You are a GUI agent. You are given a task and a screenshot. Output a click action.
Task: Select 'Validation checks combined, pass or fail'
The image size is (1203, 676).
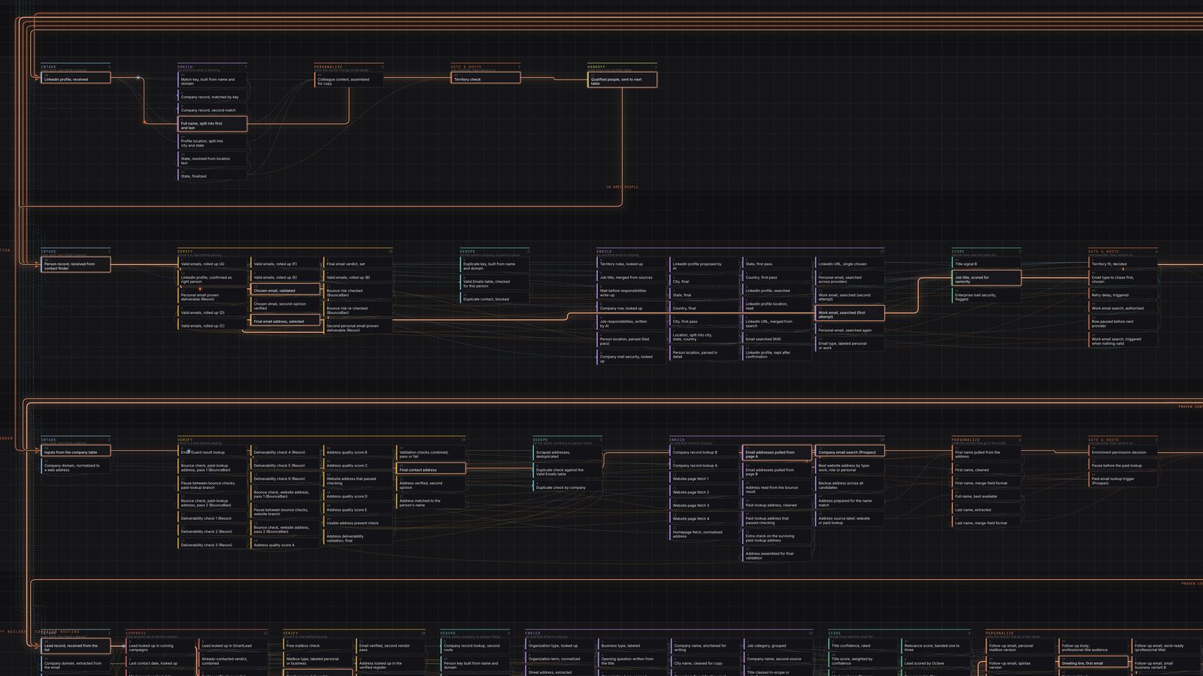click(432, 454)
